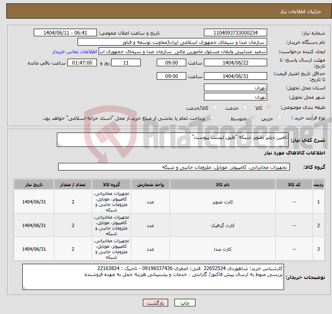This screenshot has height=314, width=332.
Task: Click row number 3 cell
Action: (318, 249)
